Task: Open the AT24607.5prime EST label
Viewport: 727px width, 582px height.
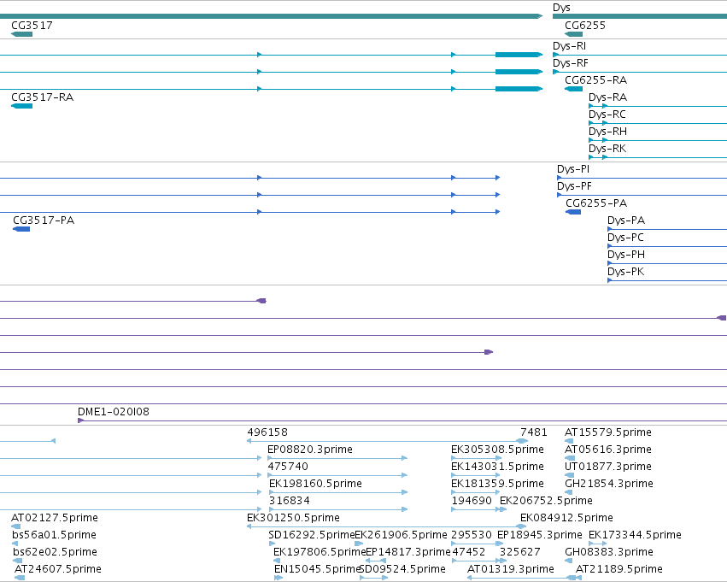Action: tap(58, 569)
